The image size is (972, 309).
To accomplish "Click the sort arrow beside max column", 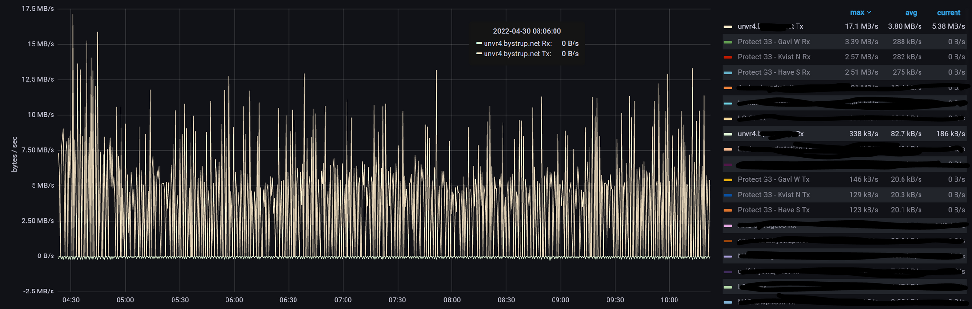I will pos(869,13).
